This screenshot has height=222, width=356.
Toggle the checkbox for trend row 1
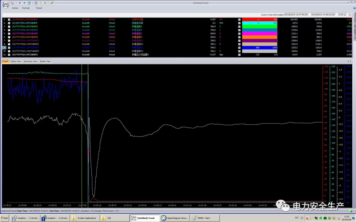(9, 19)
